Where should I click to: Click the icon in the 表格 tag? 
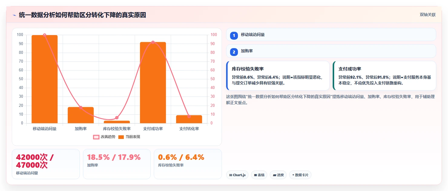click(x=255, y=175)
